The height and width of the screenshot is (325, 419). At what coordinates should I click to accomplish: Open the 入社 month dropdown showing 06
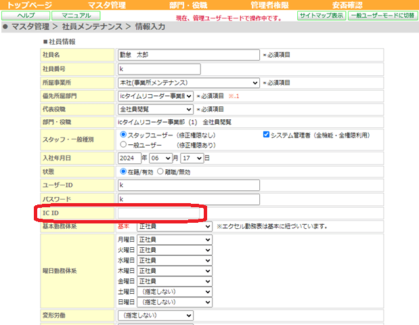point(161,158)
